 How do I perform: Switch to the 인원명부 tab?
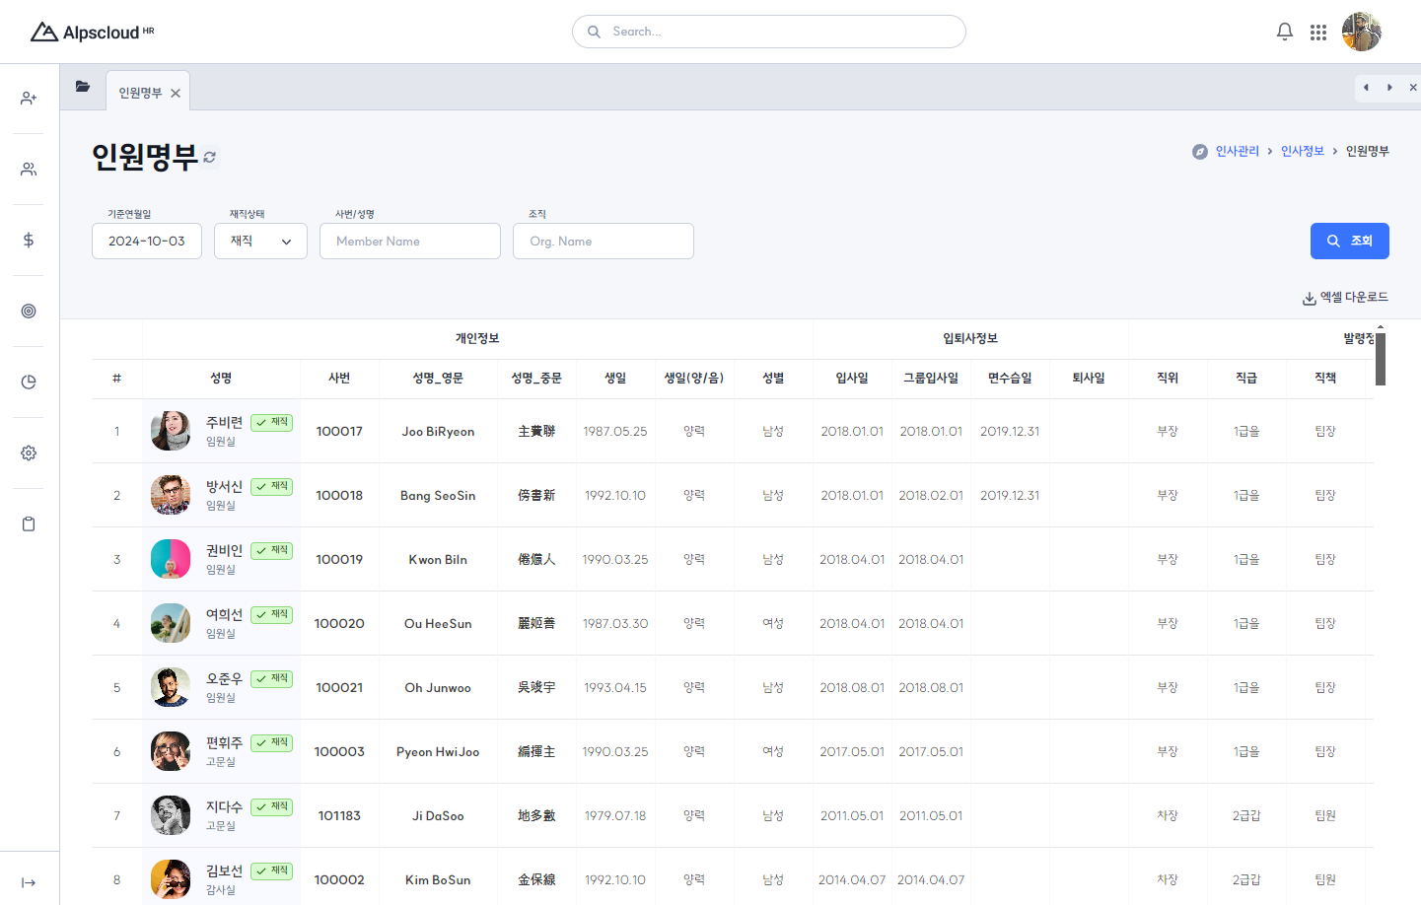click(140, 93)
